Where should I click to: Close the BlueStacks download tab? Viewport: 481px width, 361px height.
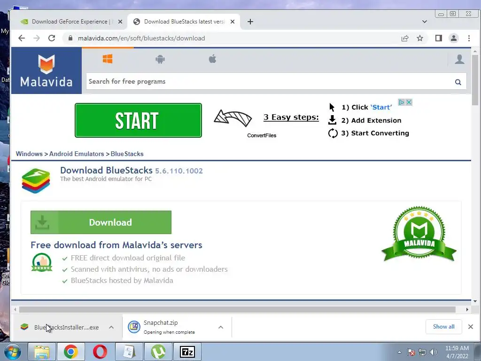[233, 22]
